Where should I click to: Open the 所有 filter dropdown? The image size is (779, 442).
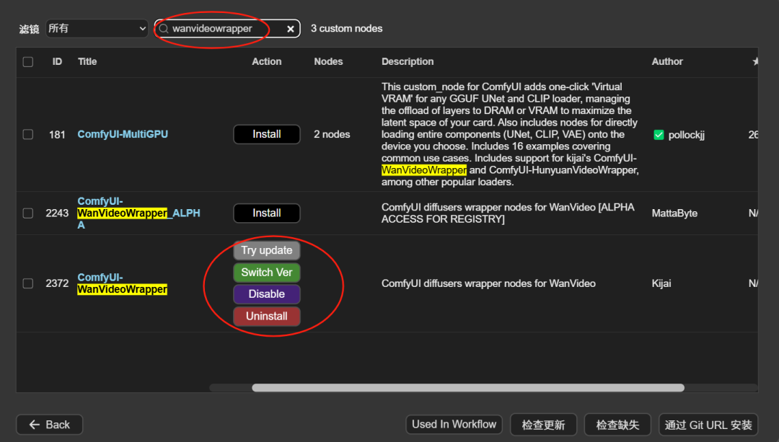[x=97, y=29]
